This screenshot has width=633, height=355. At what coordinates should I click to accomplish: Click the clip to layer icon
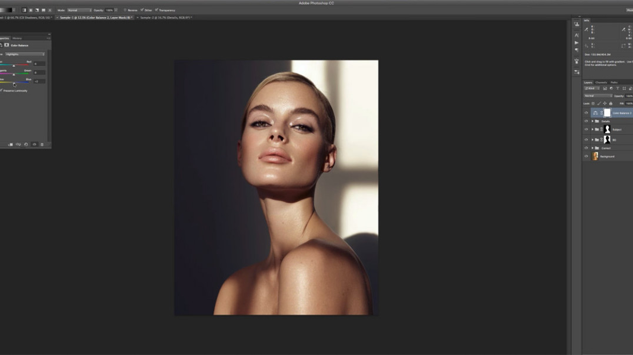[11, 145]
